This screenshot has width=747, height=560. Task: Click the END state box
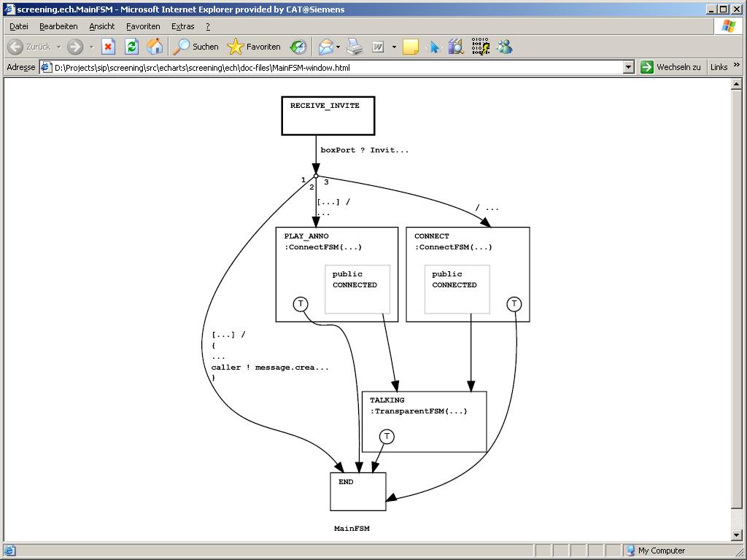pyautogui.click(x=357, y=491)
